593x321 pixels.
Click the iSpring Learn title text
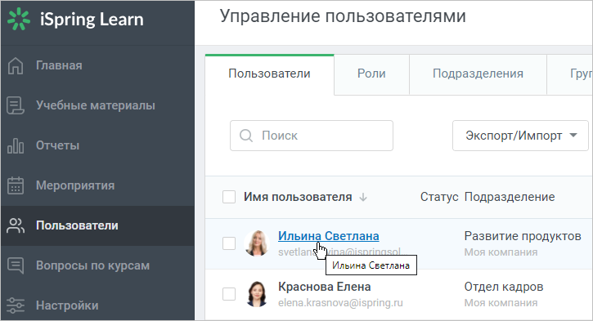92,20
